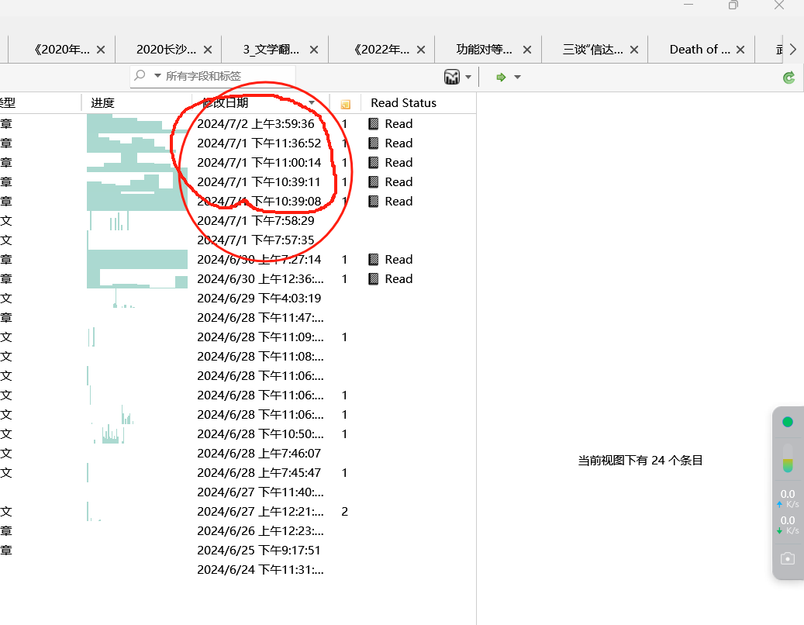The height and width of the screenshot is (625, 804).
Task: Click Read icon in 下午11:36:52 row
Action: [x=374, y=143]
